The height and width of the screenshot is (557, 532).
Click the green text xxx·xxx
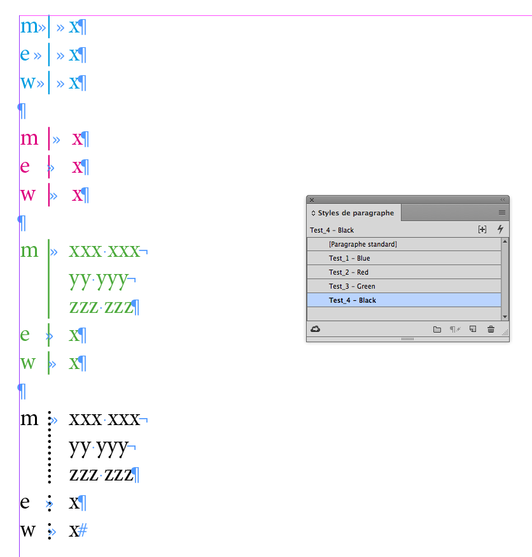click(x=104, y=252)
